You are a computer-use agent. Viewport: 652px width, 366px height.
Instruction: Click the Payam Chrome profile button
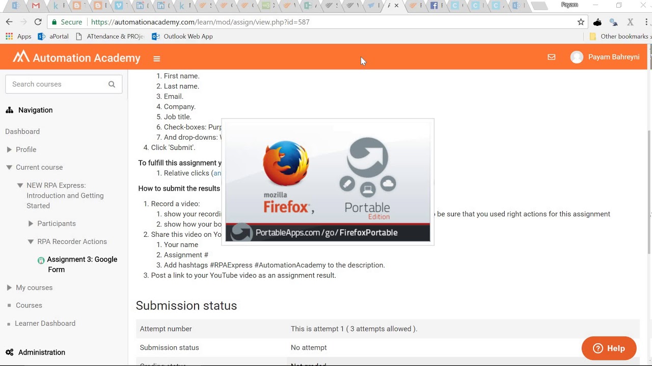tap(569, 5)
